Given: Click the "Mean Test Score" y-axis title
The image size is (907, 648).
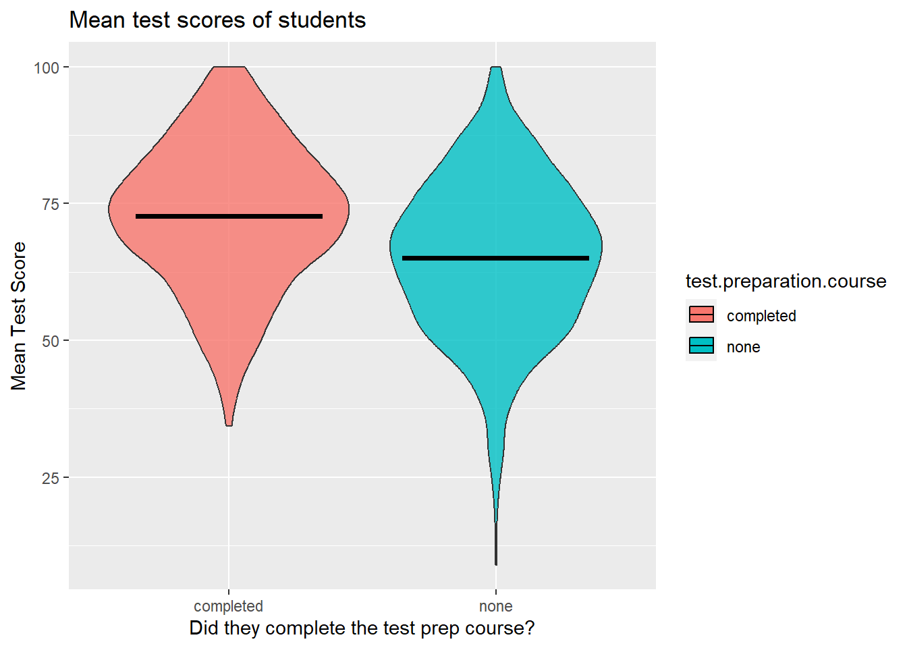Looking at the screenshot, I should coord(19,316).
